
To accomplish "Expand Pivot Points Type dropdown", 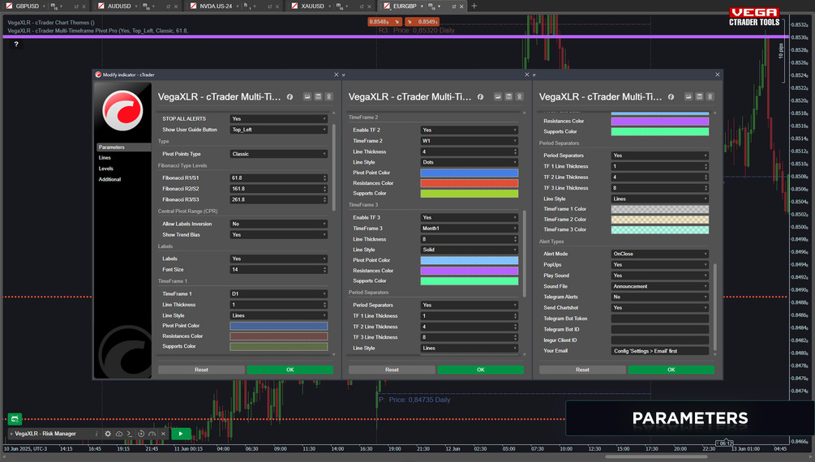I will click(x=279, y=154).
